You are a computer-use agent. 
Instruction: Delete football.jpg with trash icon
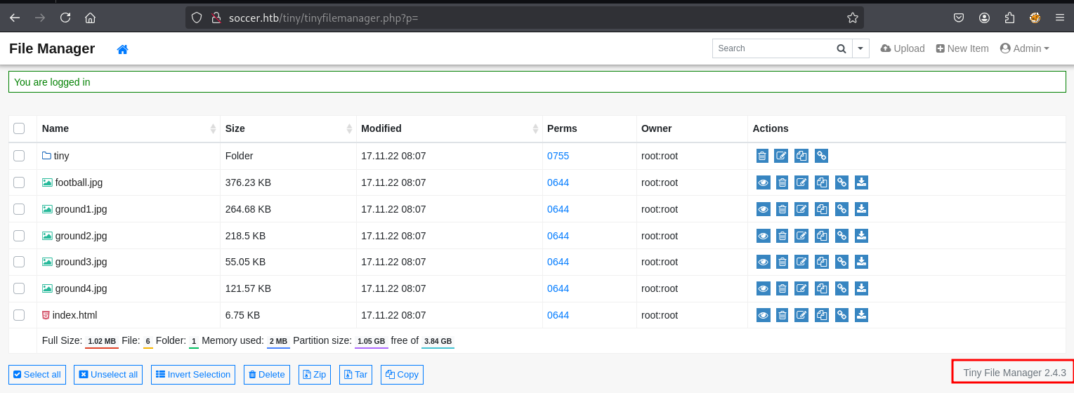[782, 182]
